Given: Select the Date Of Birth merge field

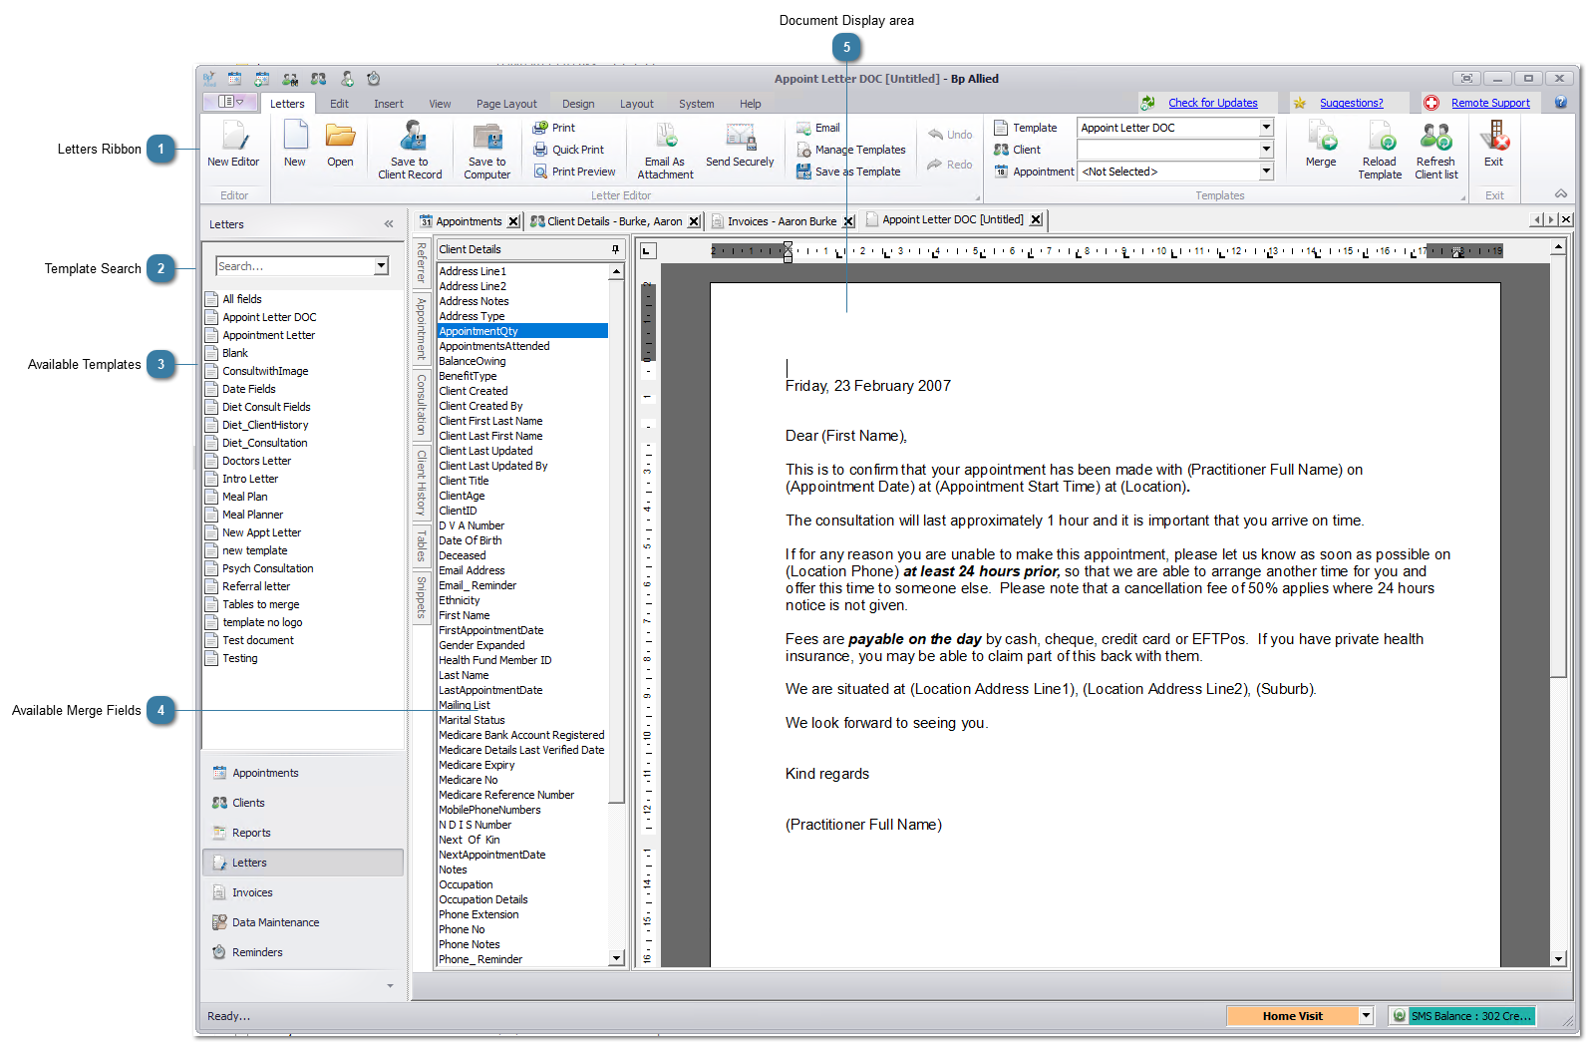Looking at the screenshot, I should (x=471, y=540).
